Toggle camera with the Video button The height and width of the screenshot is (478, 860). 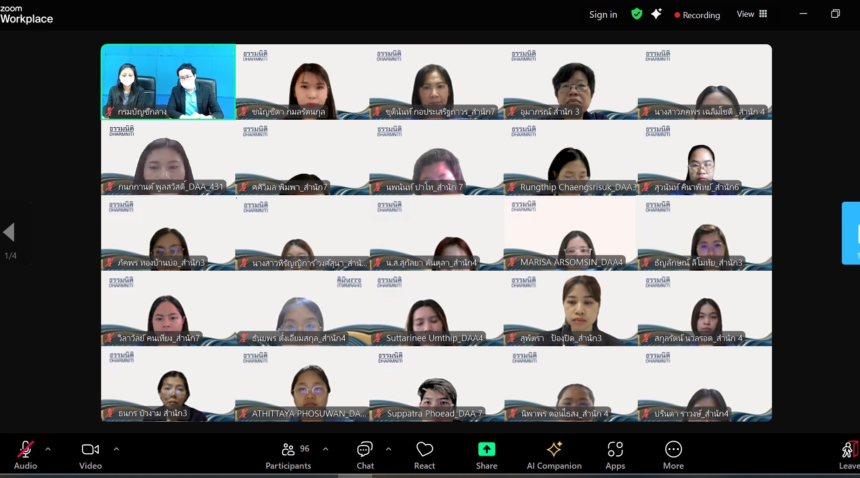(90, 455)
